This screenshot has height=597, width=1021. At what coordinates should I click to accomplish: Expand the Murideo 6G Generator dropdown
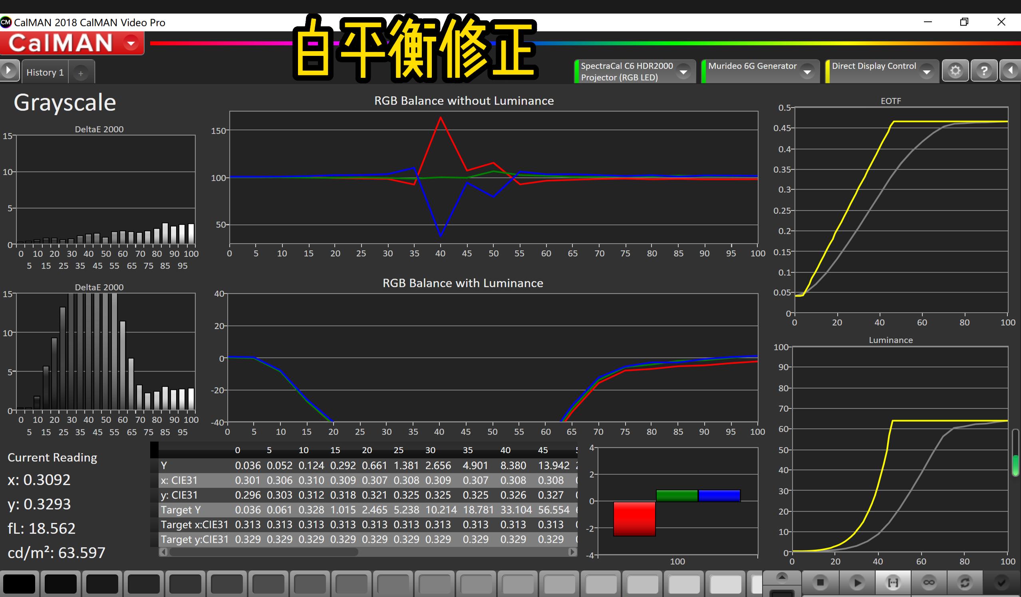pyautogui.click(x=807, y=72)
